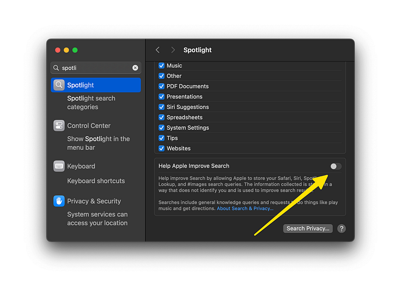
Task: Open Search Privacy settings button
Action: click(x=308, y=228)
